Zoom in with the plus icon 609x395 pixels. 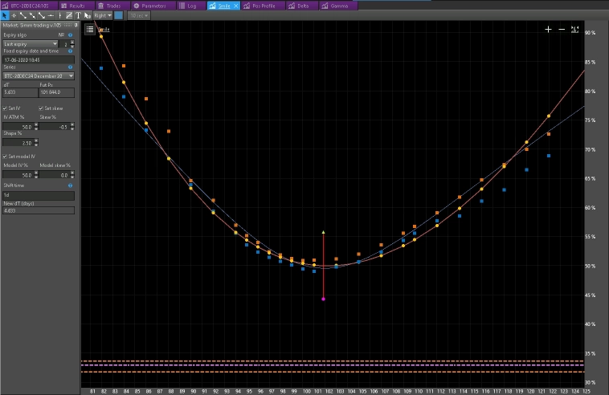click(x=548, y=29)
